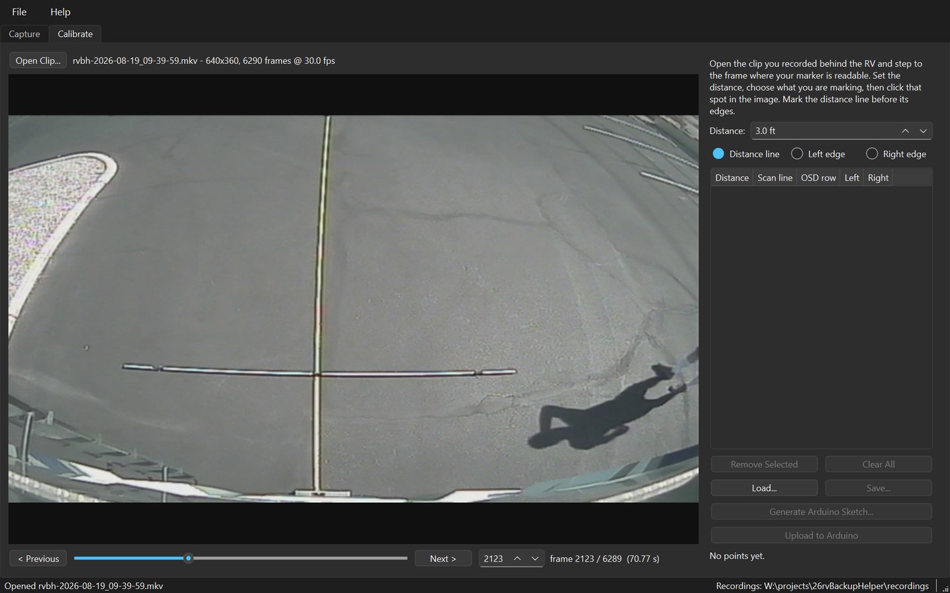Click the 'No points yet.' status text
950x593 pixels.
[737, 556]
